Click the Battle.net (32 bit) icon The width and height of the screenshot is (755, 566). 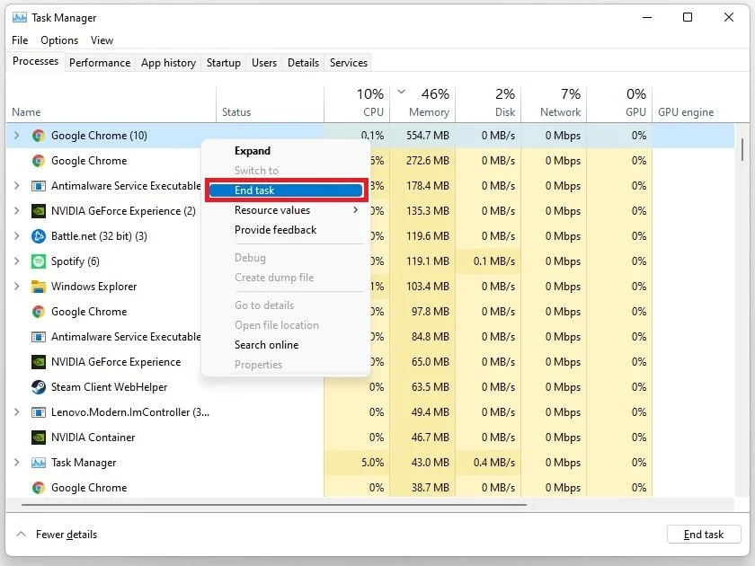pos(39,236)
